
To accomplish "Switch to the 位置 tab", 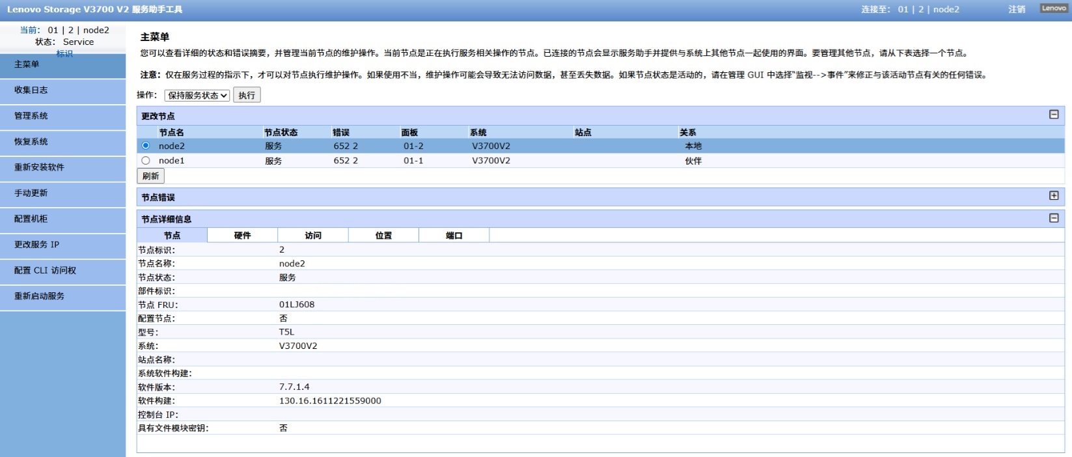I will [x=383, y=235].
